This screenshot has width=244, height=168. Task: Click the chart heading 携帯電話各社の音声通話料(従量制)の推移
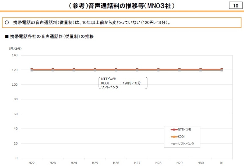(52, 36)
